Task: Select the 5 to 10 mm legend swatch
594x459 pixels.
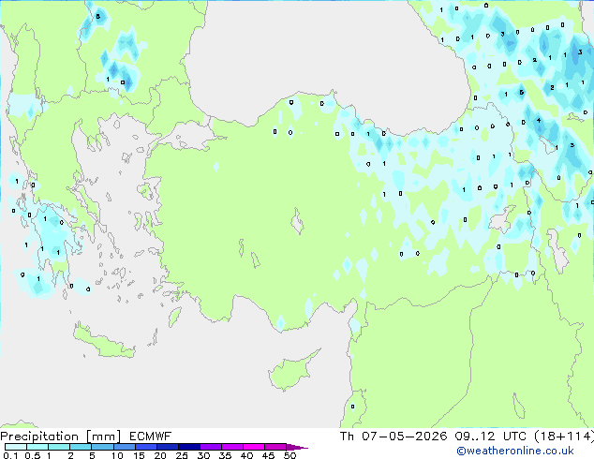Action: (x=102, y=447)
